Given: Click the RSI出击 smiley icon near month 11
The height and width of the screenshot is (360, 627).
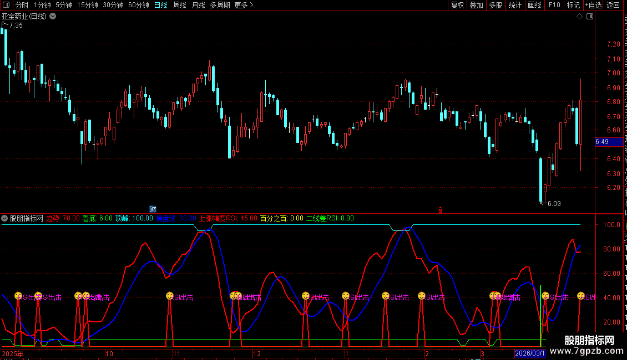Looking at the screenshot, I should point(170,296).
